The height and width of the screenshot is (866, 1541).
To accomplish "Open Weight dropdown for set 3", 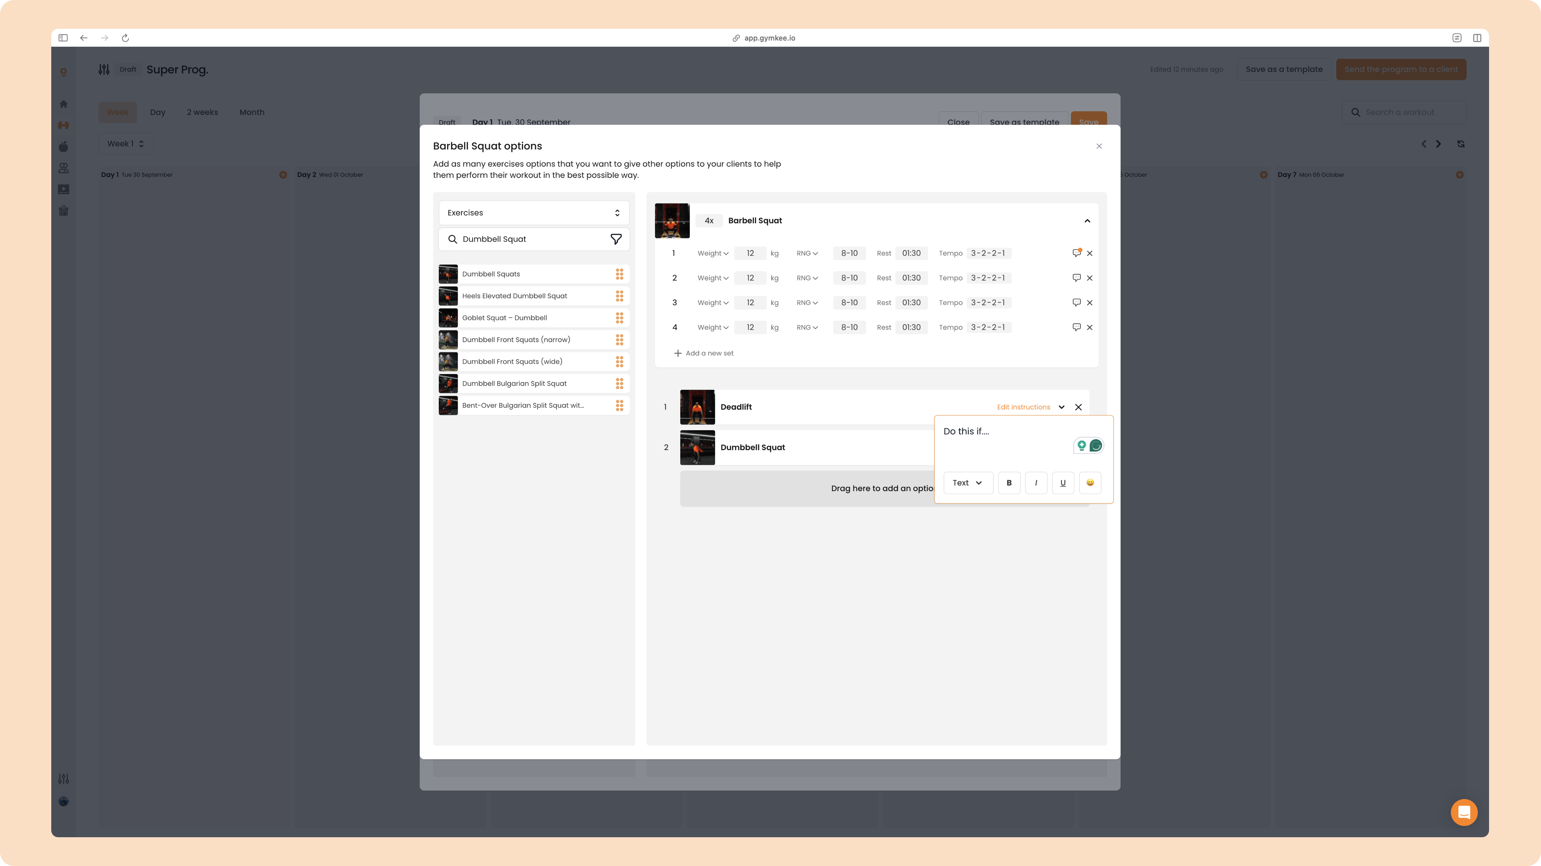I will [x=713, y=302].
